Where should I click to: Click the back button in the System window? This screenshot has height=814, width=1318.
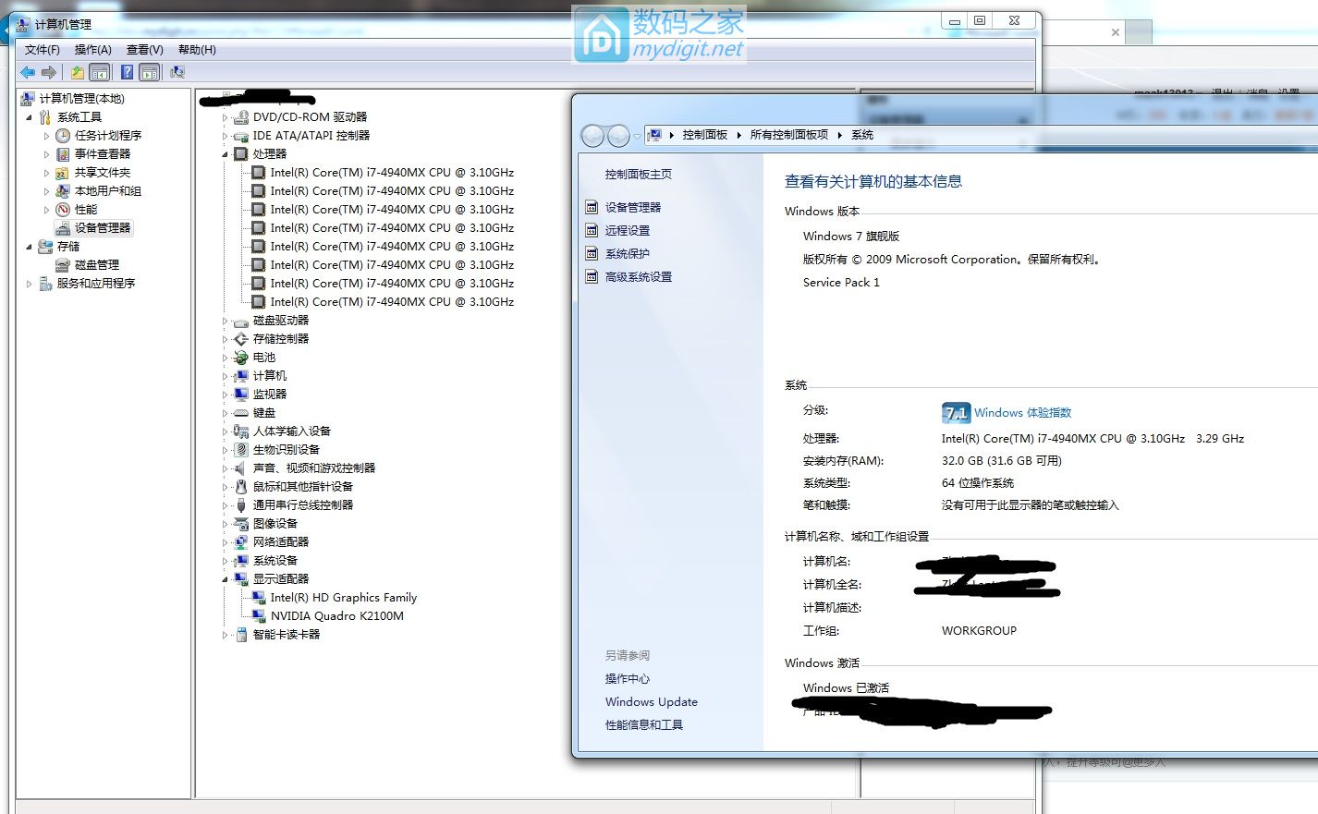592,136
